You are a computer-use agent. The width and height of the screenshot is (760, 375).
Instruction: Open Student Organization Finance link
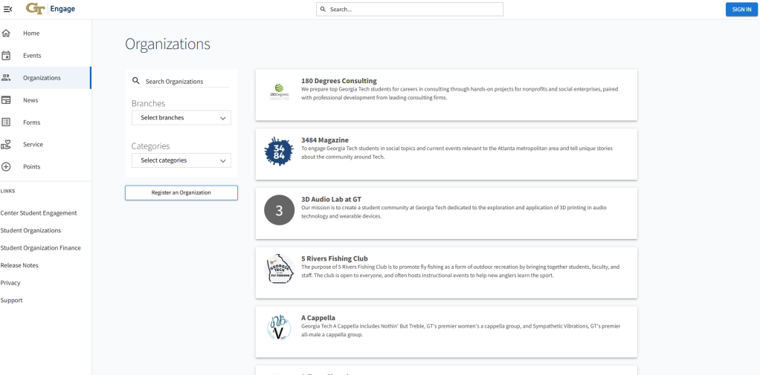tap(41, 248)
